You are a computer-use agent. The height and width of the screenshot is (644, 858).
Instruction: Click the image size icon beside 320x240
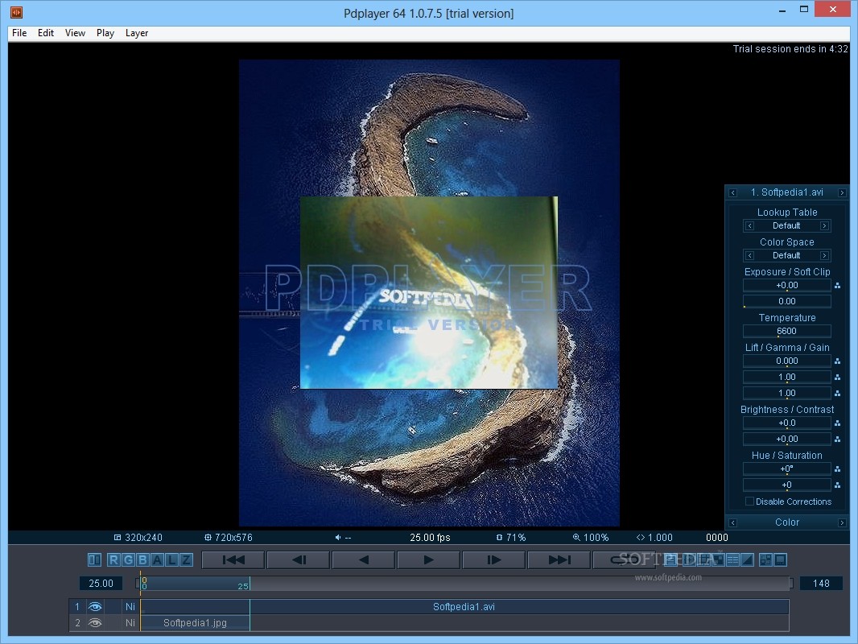pos(117,537)
